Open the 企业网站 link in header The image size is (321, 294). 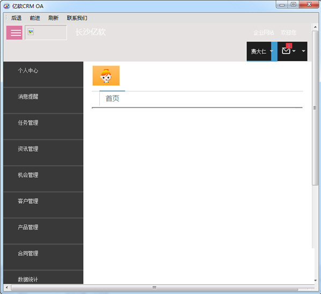(264, 33)
